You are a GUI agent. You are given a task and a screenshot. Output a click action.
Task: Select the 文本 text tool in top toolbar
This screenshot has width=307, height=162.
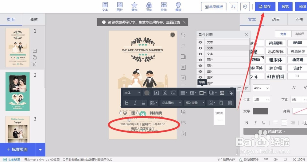[105, 7]
